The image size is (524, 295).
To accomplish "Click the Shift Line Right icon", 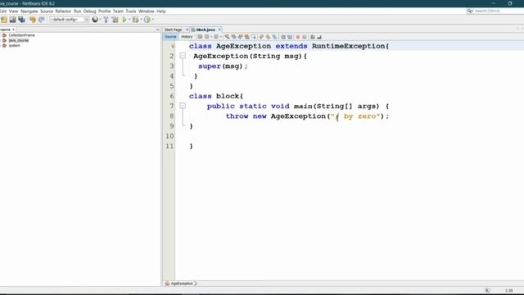I will [290, 37].
